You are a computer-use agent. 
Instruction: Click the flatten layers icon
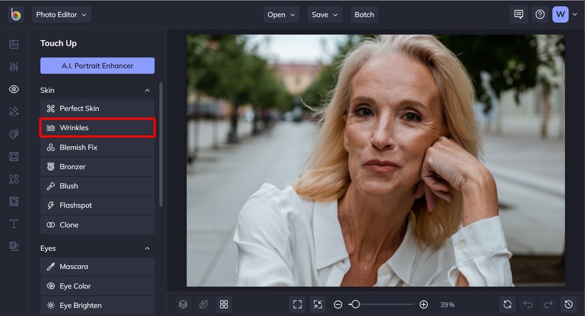tap(203, 304)
